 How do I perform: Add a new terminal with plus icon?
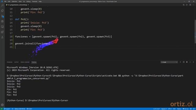pyautogui.click(x=180, y=62)
